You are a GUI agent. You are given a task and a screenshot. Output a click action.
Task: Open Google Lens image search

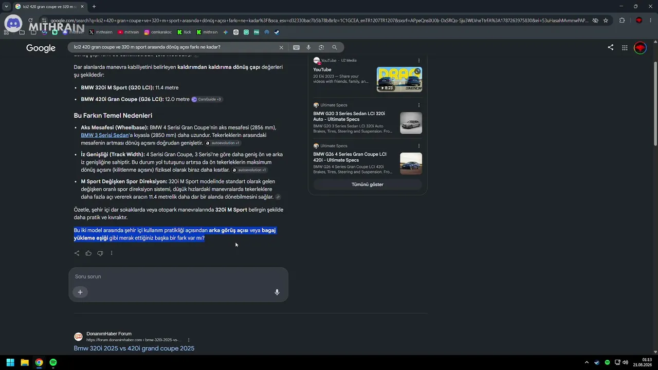click(x=321, y=47)
